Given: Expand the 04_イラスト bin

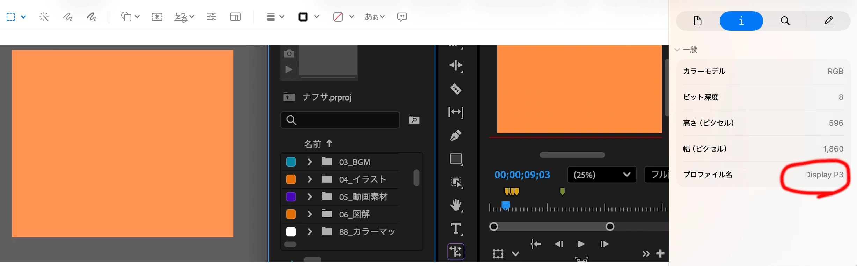Looking at the screenshot, I should (309, 179).
